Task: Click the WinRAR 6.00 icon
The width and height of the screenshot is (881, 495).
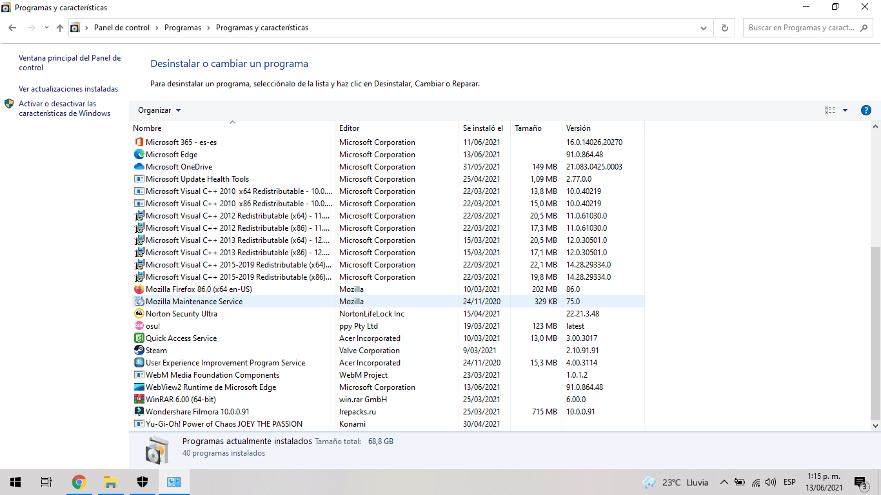Action: click(139, 400)
